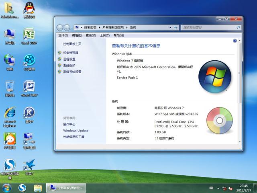The height and width of the screenshot is (193, 257).
Task: Open the 文件(F) menu
Action: (x=63, y=35)
